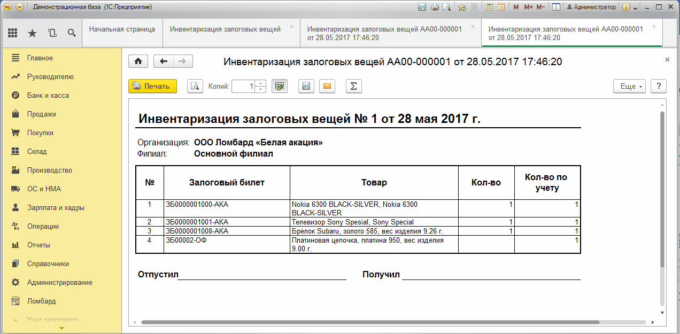Open the history panel icon

52,33
